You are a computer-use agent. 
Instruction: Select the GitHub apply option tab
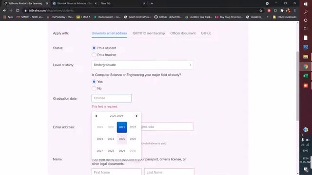[206, 34]
